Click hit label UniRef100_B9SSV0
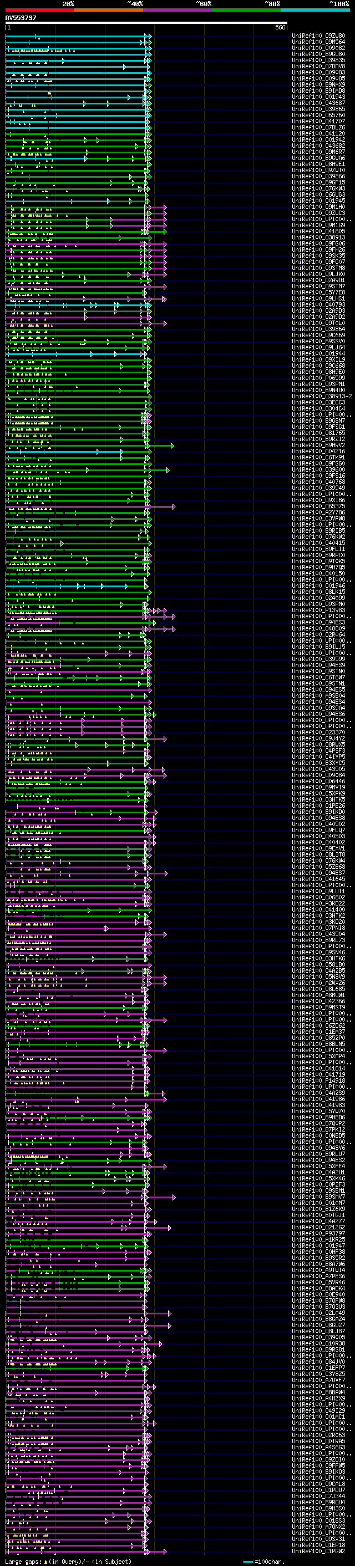Screen dimensions: 355x1566 318,341
